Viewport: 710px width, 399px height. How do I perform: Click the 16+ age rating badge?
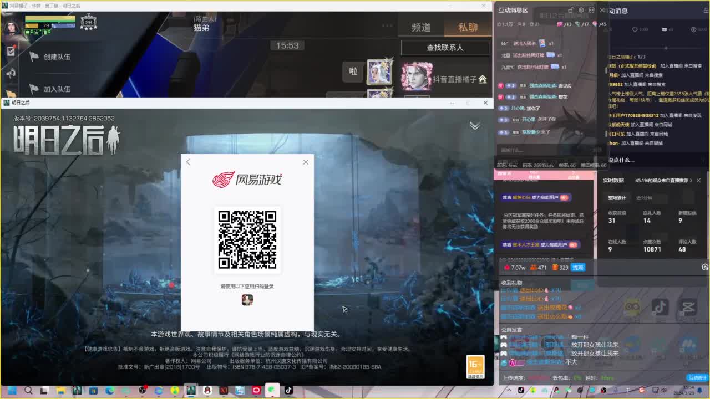pyautogui.click(x=475, y=366)
